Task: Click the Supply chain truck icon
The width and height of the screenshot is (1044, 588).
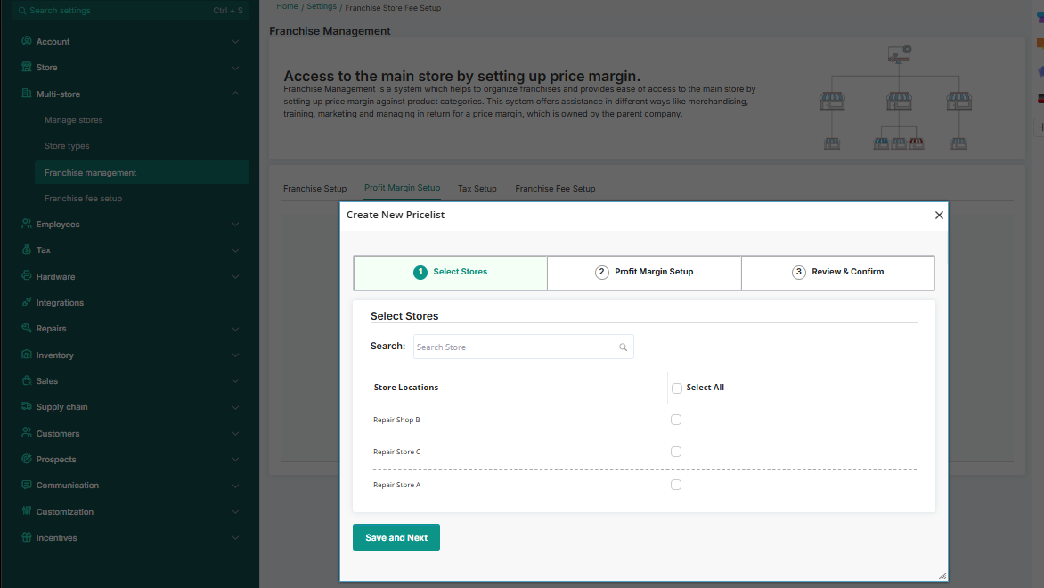Action: pyautogui.click(x=27, y=407)
